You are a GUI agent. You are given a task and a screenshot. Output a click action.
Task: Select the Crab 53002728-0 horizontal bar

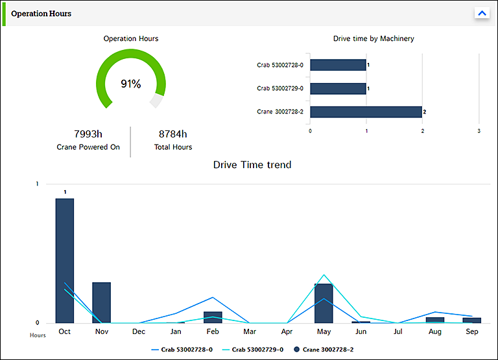click(338, 65)
